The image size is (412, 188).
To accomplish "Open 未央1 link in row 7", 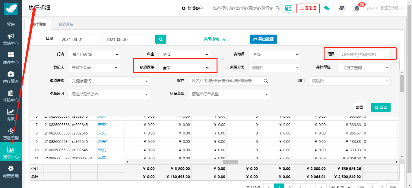I will click(x=103, y=125).
